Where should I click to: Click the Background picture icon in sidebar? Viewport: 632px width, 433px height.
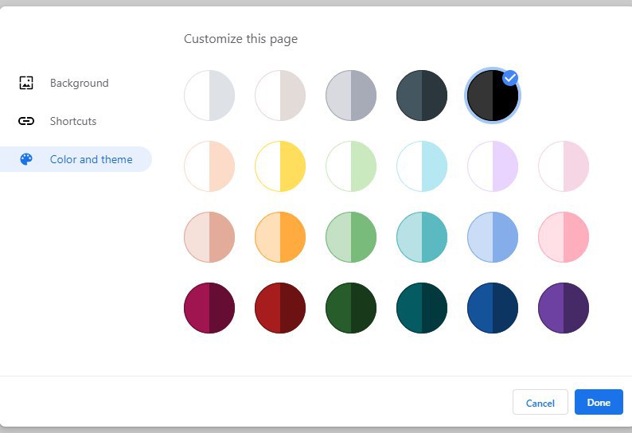[26, 83]
